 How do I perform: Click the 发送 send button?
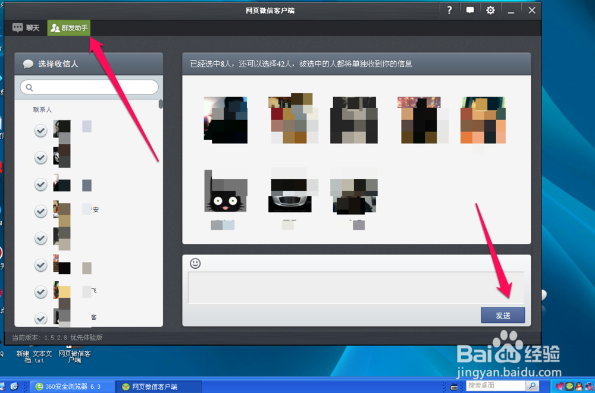point(503,315)
